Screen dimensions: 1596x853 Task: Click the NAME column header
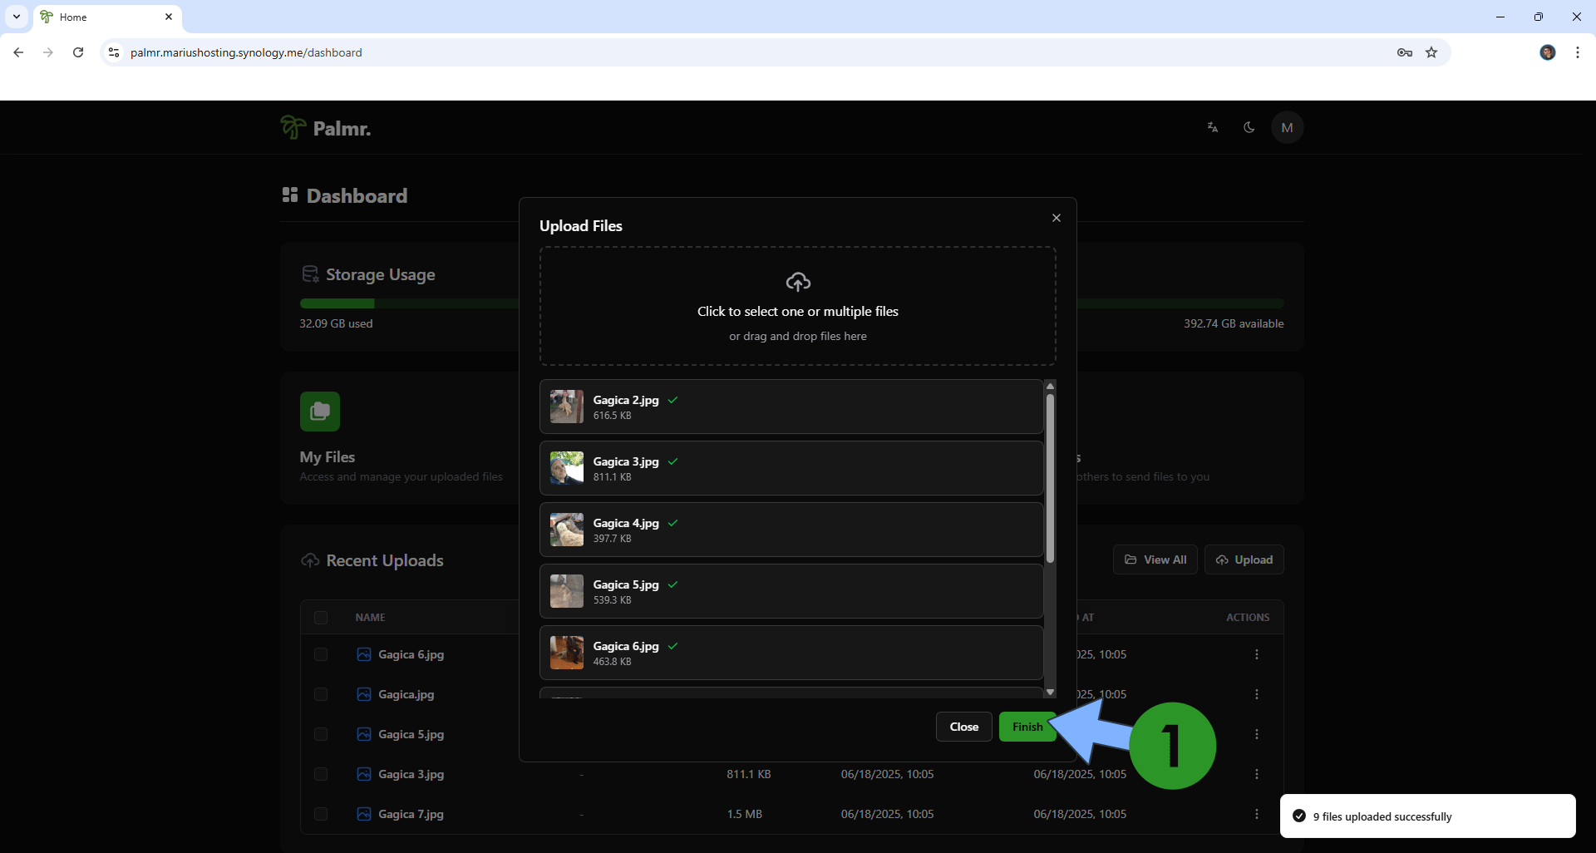tap(370, 618)
